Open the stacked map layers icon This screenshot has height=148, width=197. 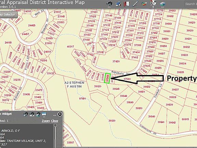(x=162, y=4)
